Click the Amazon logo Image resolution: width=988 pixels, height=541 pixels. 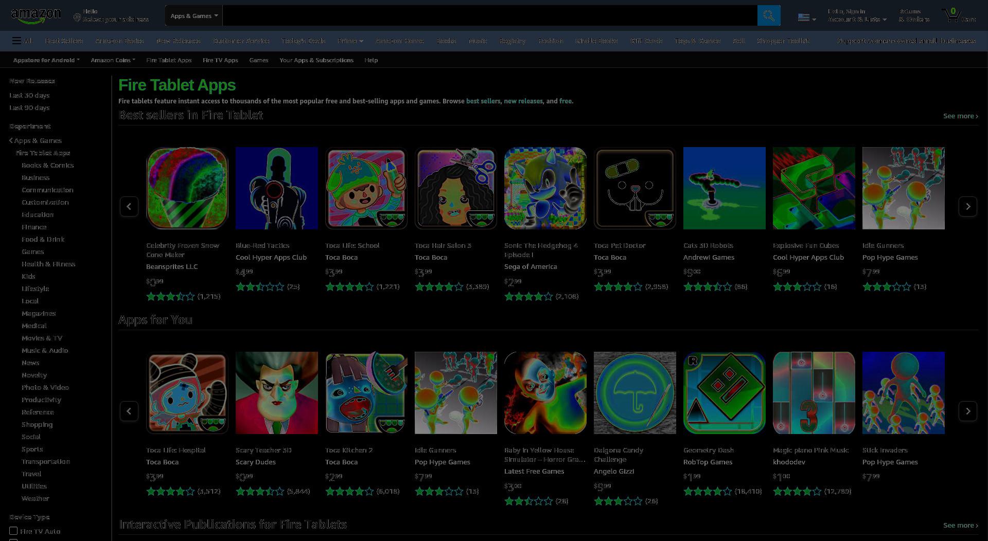(36, 16)
